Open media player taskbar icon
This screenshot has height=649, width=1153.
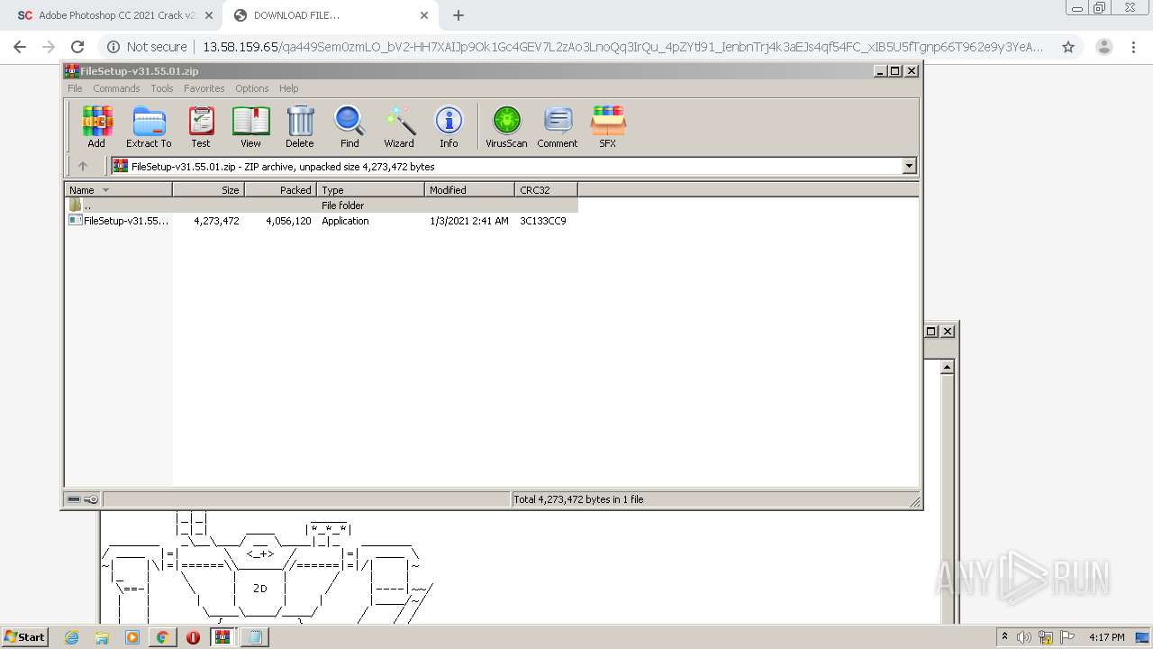click(x=132, y=637)
